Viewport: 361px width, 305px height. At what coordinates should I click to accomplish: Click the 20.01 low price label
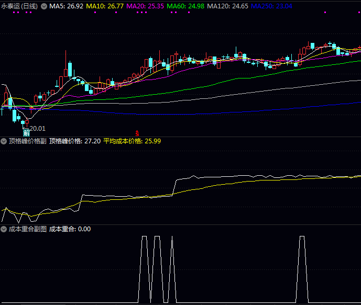[37, 128]
